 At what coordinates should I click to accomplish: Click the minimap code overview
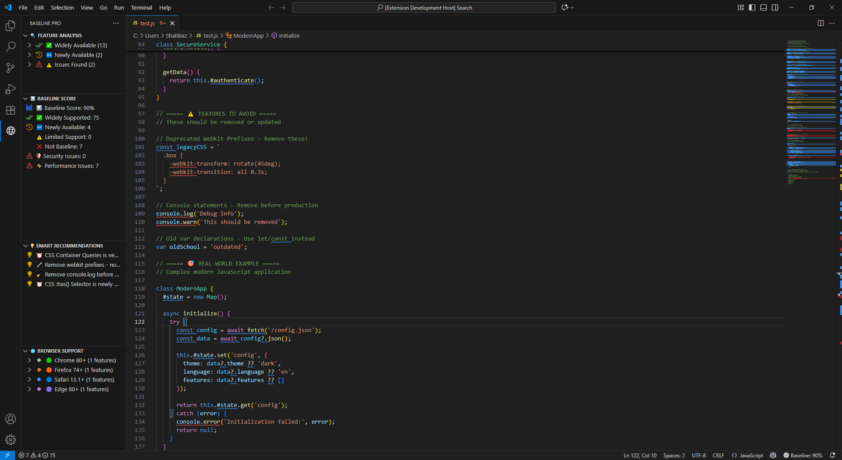[x=811, y=110]
